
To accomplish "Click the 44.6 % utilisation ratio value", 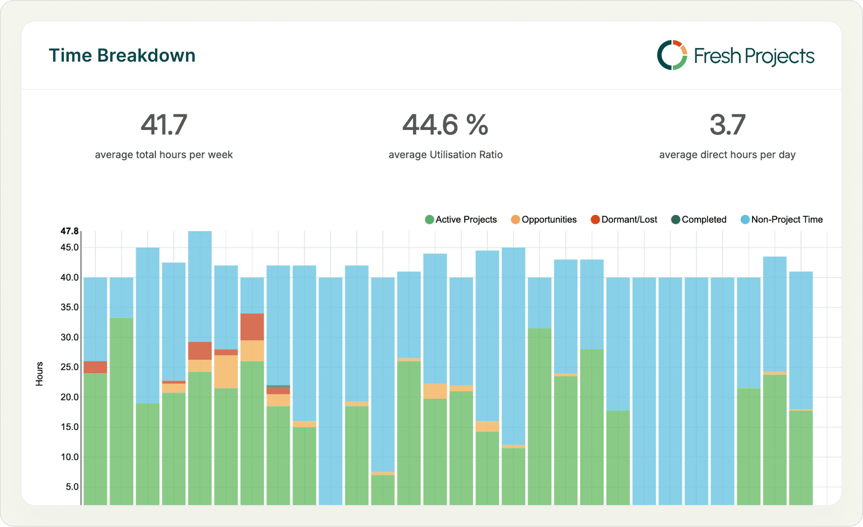I will (445, 125).
